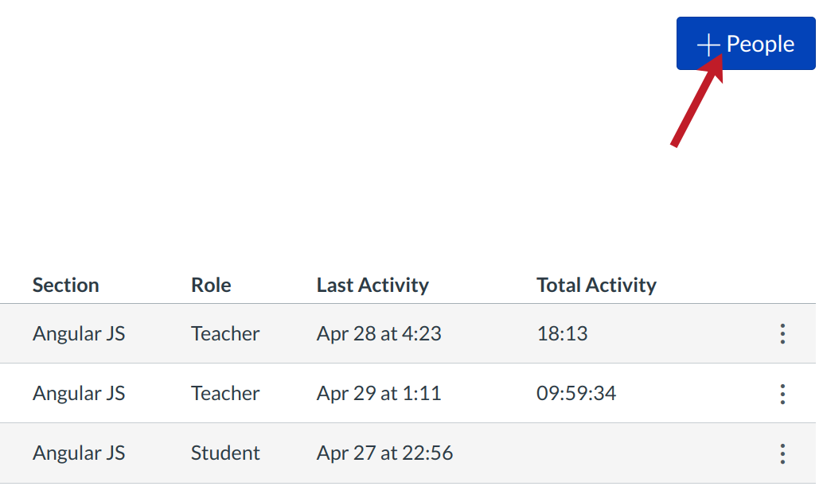
Task: Click the Student role cell
Action: (225, 453)
